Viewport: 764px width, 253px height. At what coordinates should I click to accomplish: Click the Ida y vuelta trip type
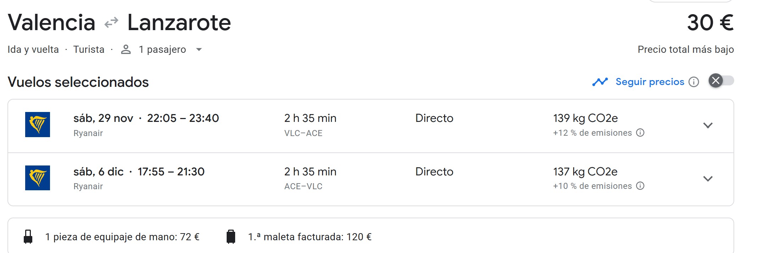point(33,50)
